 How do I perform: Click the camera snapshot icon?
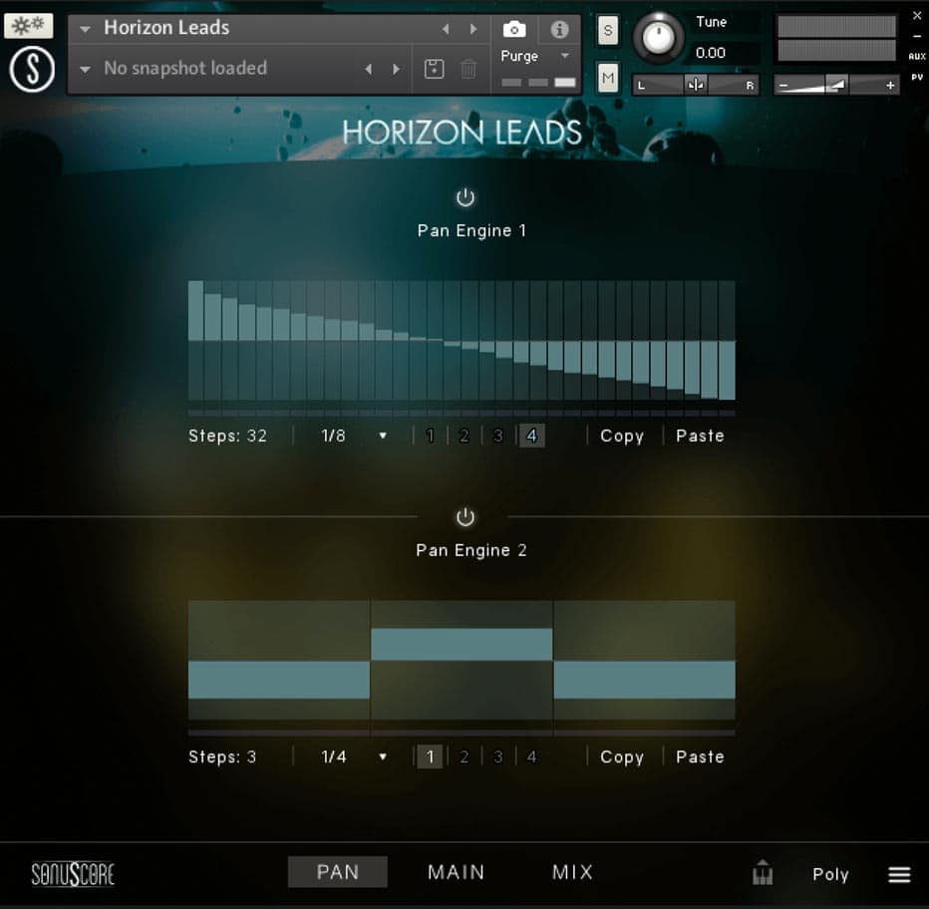(514, 29)
